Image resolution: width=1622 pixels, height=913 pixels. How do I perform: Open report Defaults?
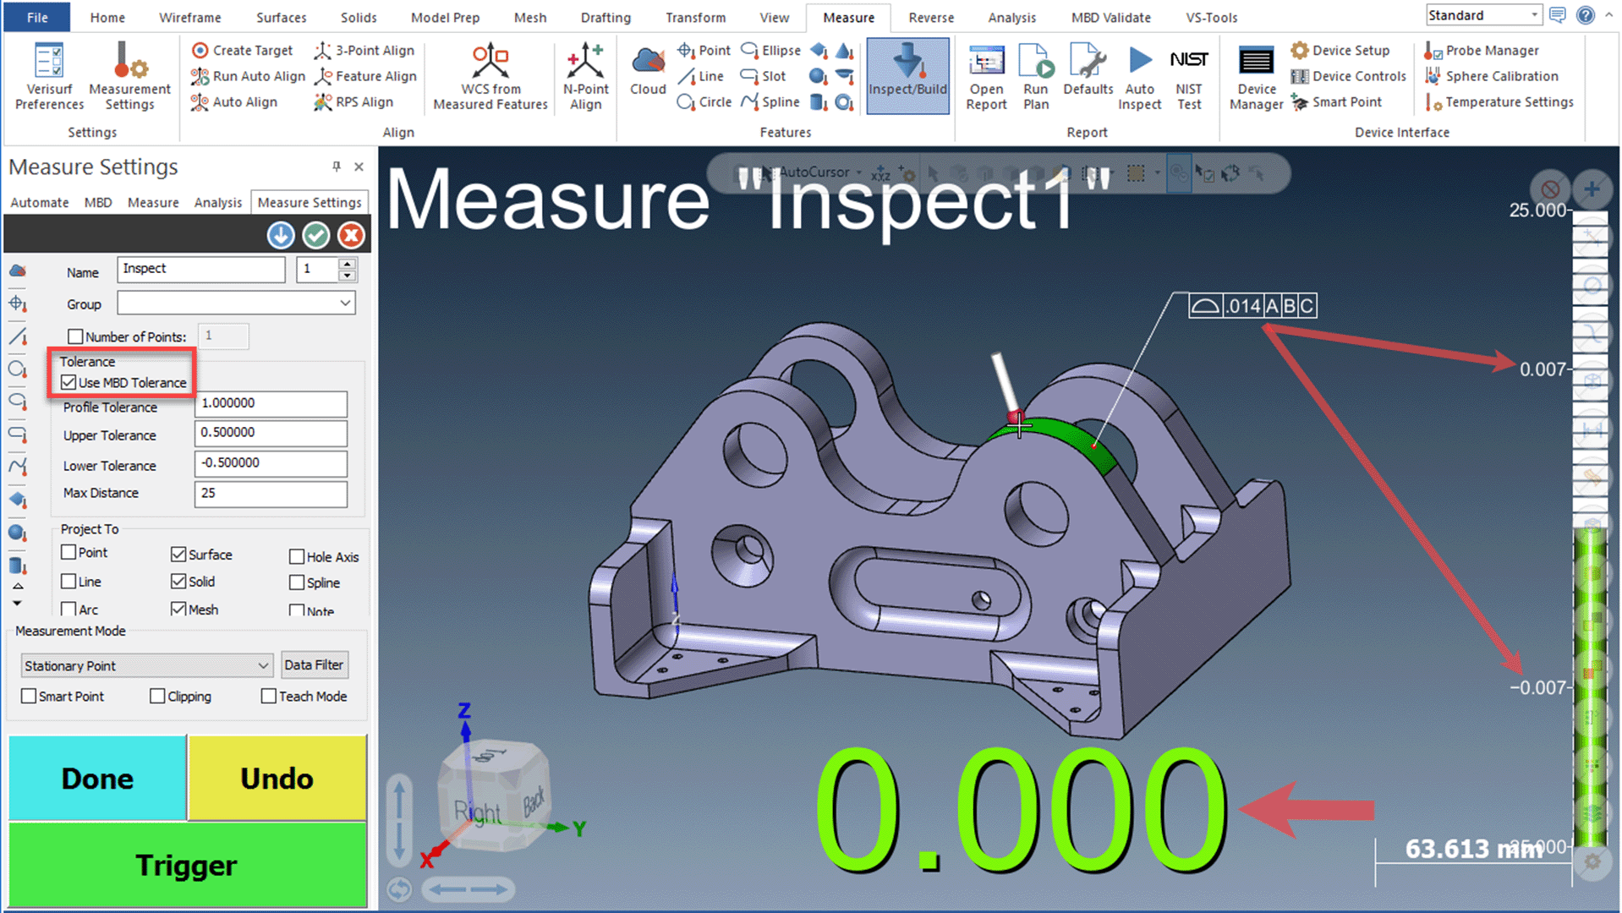[1088, 70]
